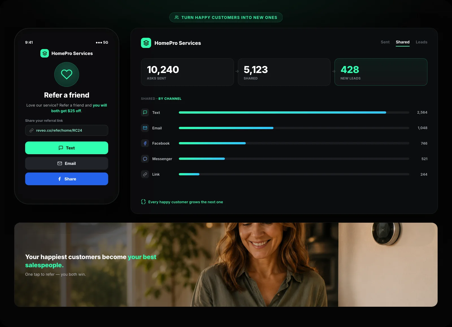
Task: Click the Messenger channel icon
Action: click(145, 159)
